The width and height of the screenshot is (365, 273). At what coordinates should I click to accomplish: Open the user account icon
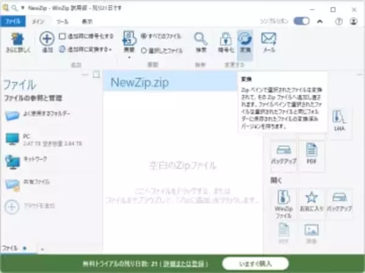coord(353,21)
